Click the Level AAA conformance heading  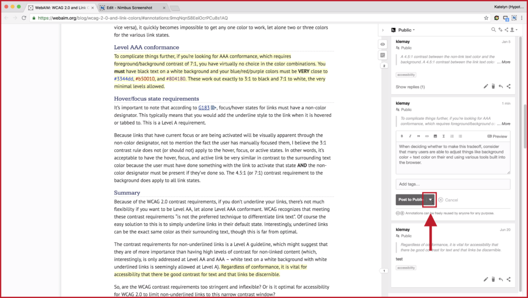point(146,47)
